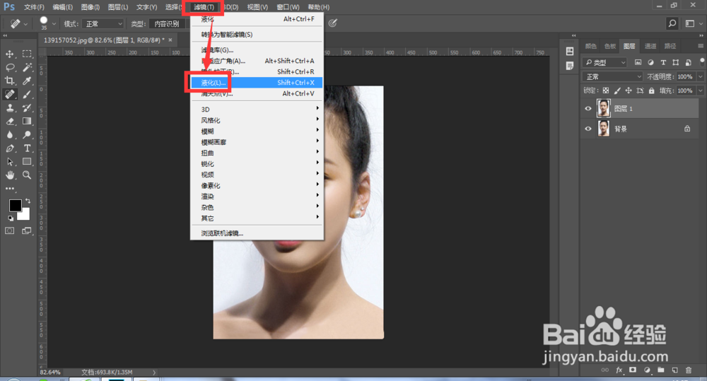Open the 不透明度 opacity slider arrow
Image resolution: width=707 pixels, height=381 pixels.
click(700, 76)
